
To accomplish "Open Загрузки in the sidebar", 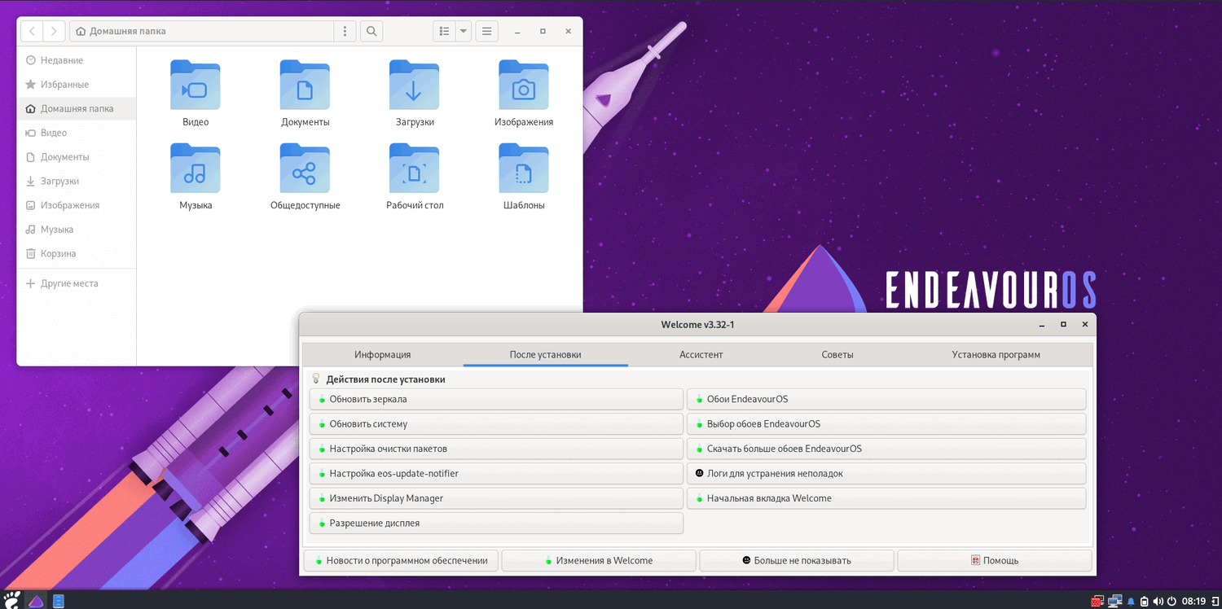I will (77, 181).
